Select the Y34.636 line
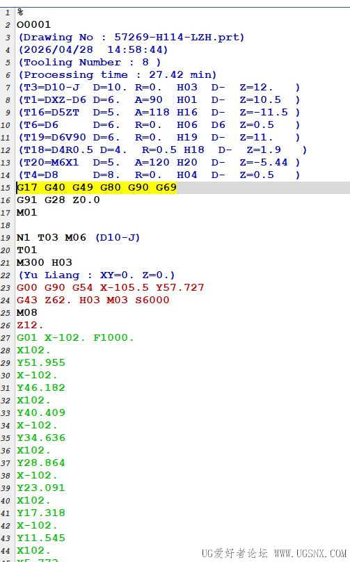Image resolution: width=350 pixels, height=562 pixels. tap(41, 438)
